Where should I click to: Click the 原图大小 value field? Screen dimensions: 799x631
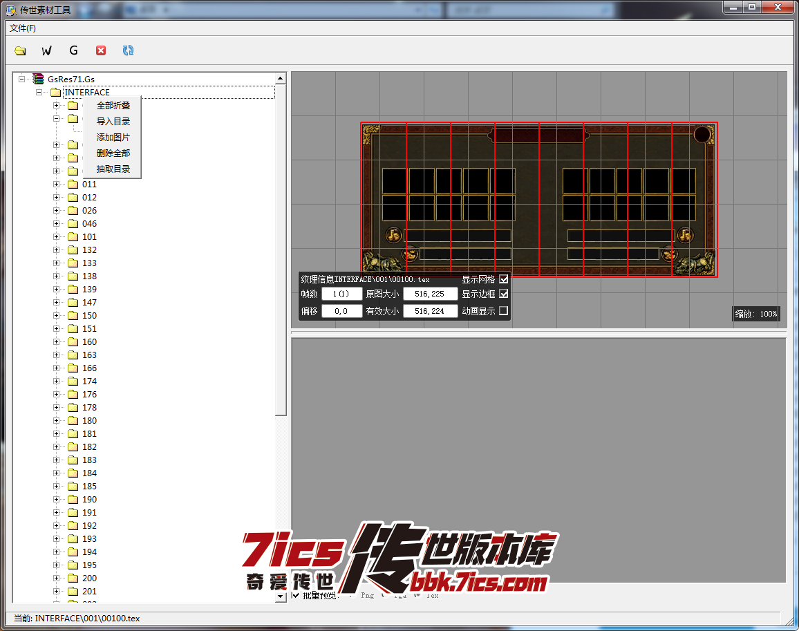pyautogui.click(x=430, y=294)
